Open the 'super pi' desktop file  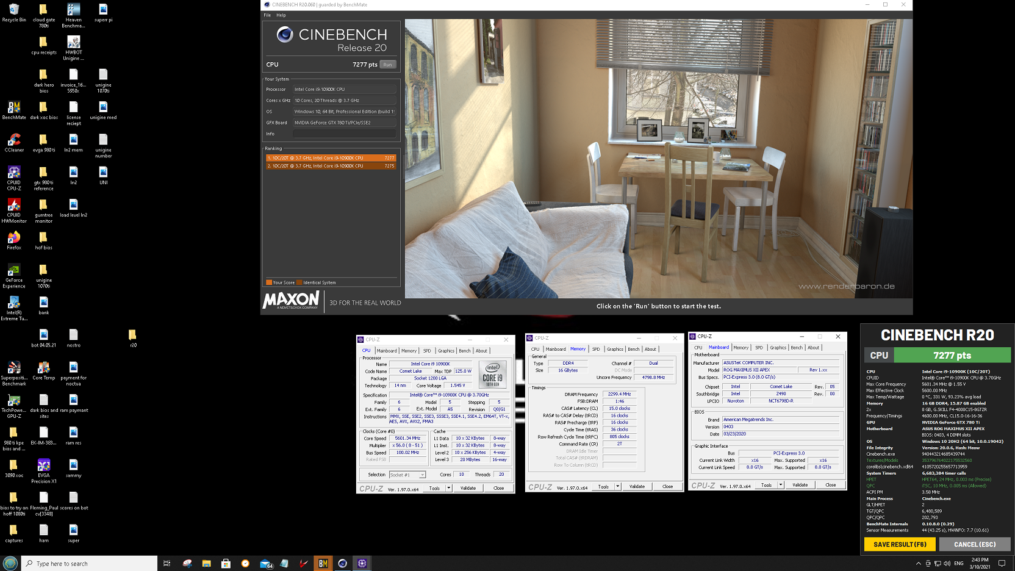(103, 13)
